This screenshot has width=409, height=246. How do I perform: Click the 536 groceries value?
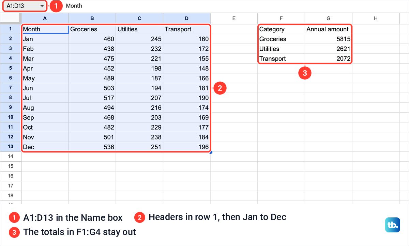(x=92, y=147)
